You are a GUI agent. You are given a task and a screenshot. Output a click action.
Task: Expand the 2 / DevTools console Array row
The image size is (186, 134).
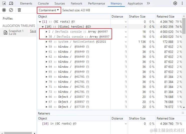click(47, 32)
